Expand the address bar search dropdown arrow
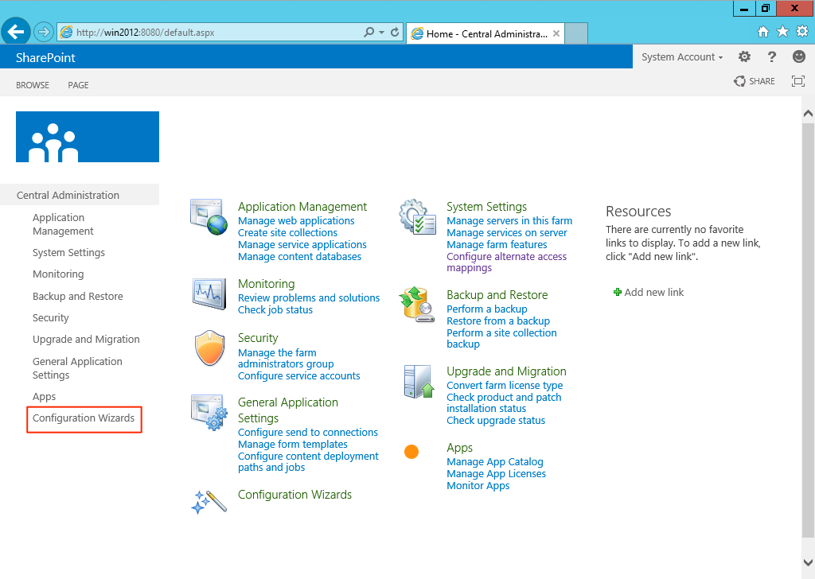The width and height of the screenshot is (815, 579). pyautogui.click(x=381, y=32)
